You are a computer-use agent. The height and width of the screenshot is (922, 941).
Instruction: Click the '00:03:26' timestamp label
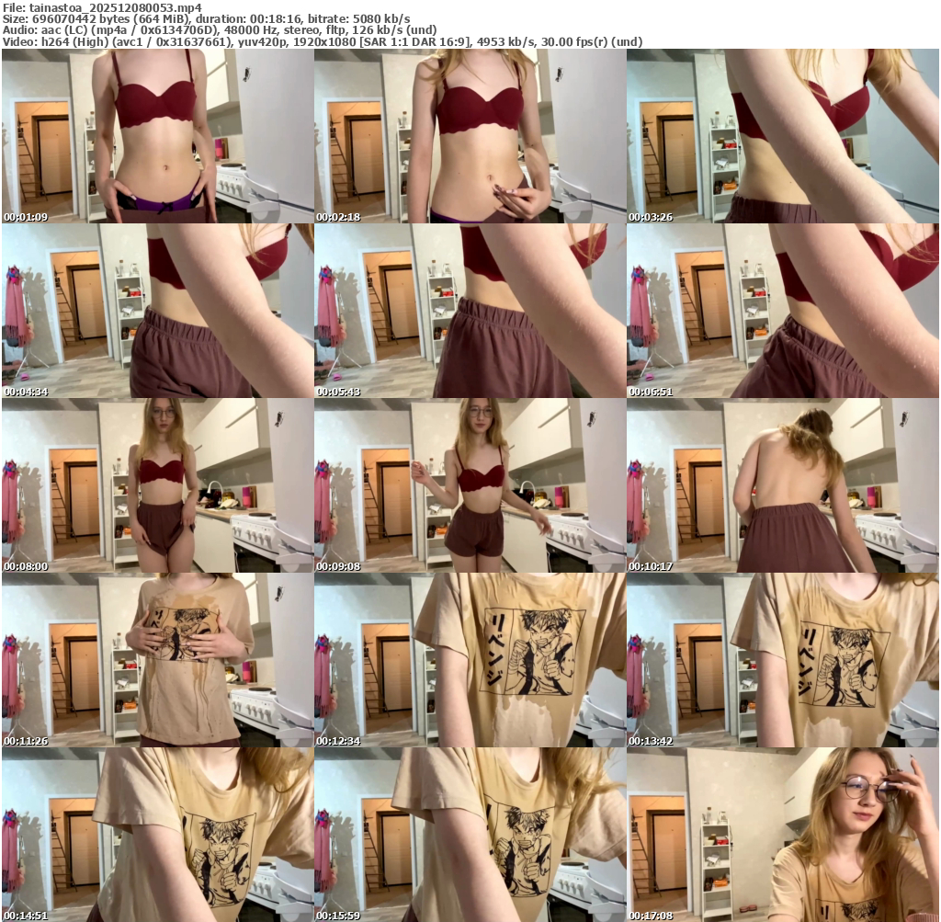coord(651,217)
